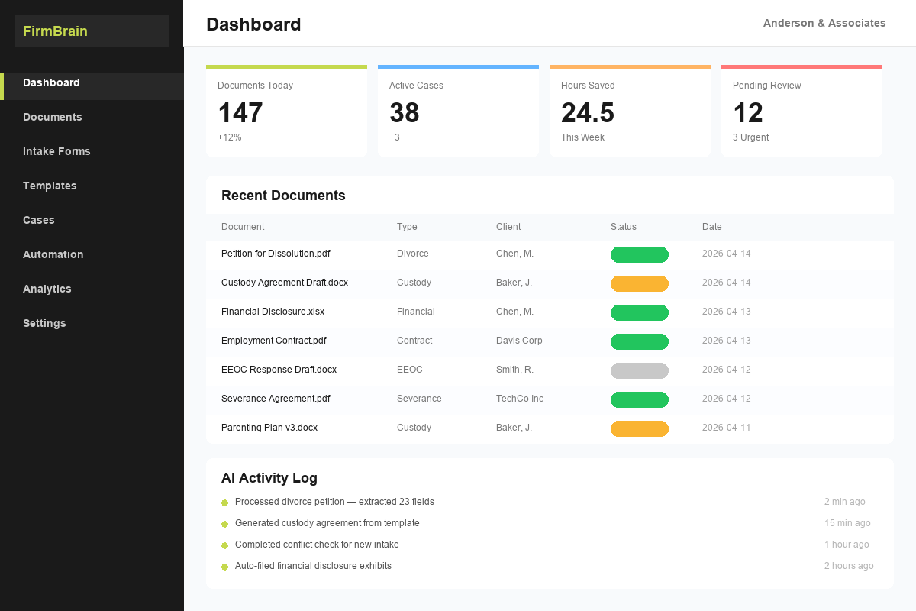Switch to the Recent Documents panel header
The image size is (916, 611).
[x=284, y=196]
